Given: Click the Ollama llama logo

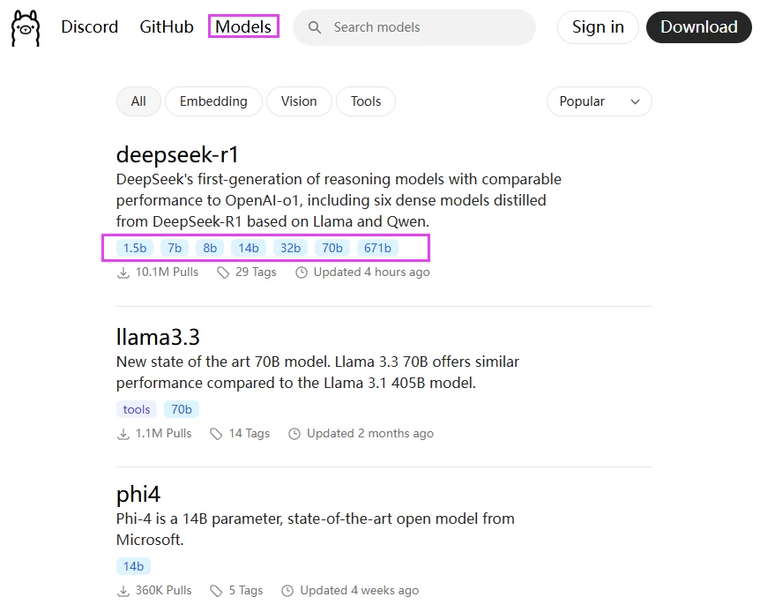Looking at the screenshot, I should (25, 27).
